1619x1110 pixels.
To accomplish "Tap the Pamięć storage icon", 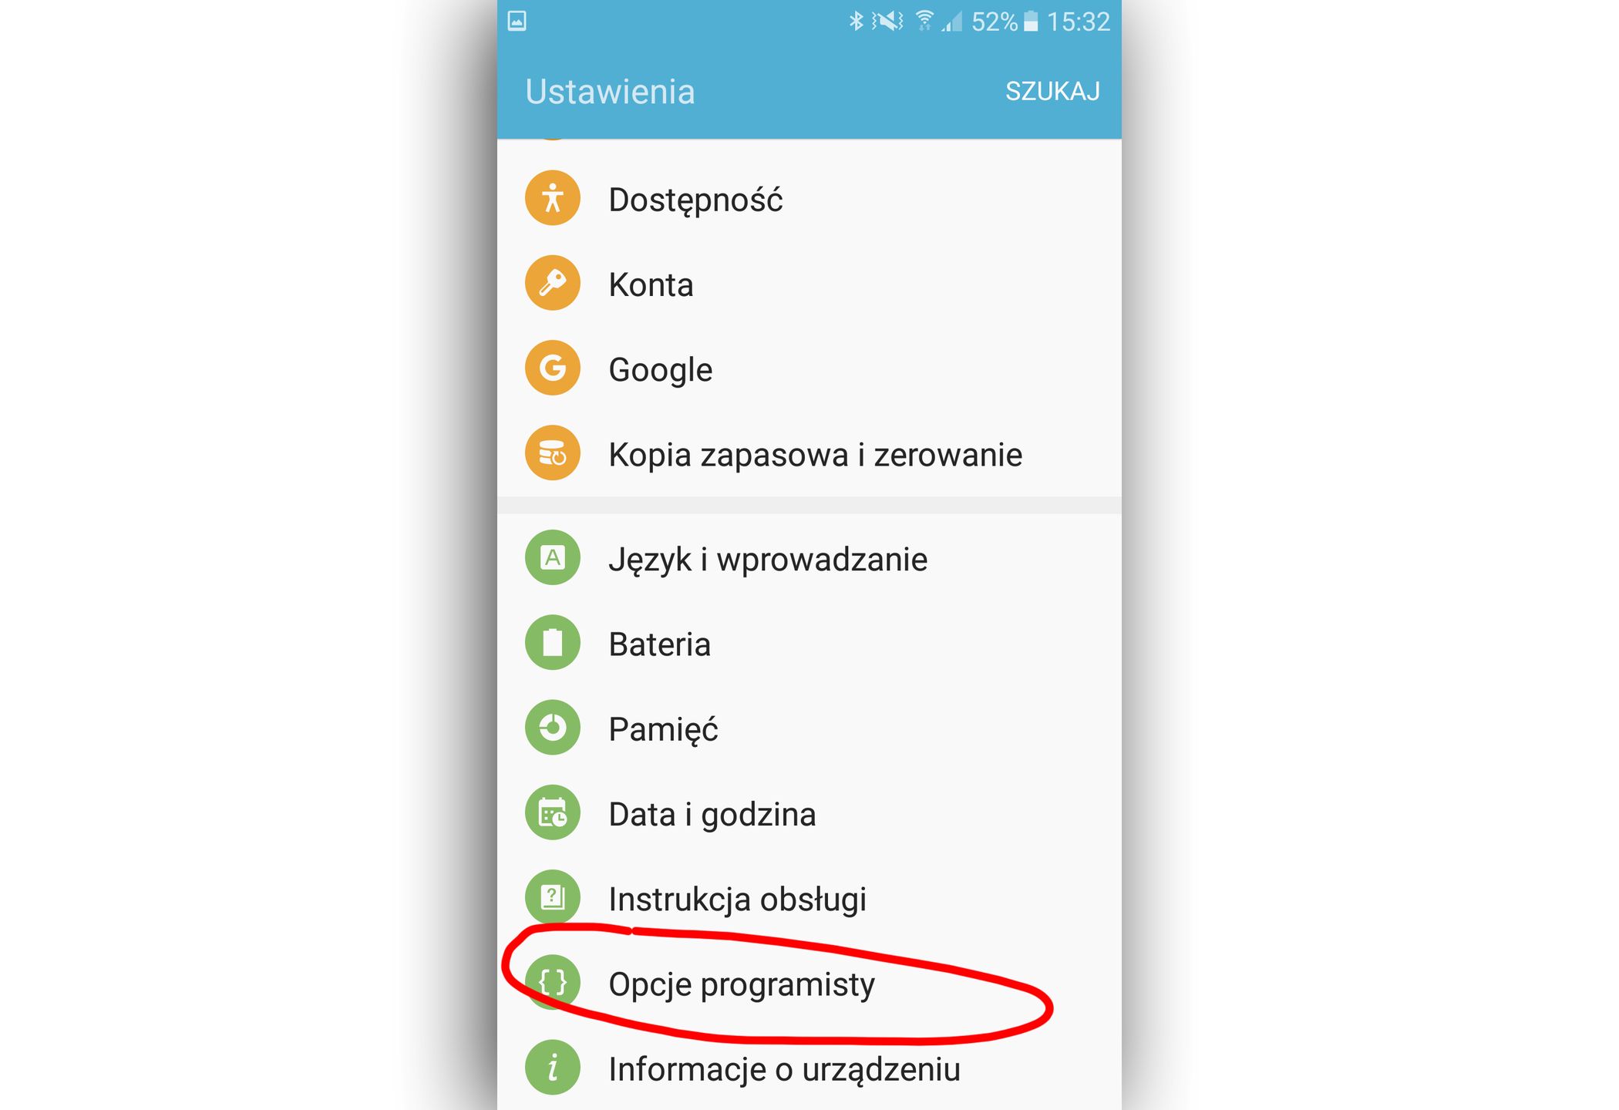I will (x=552, y=728).
